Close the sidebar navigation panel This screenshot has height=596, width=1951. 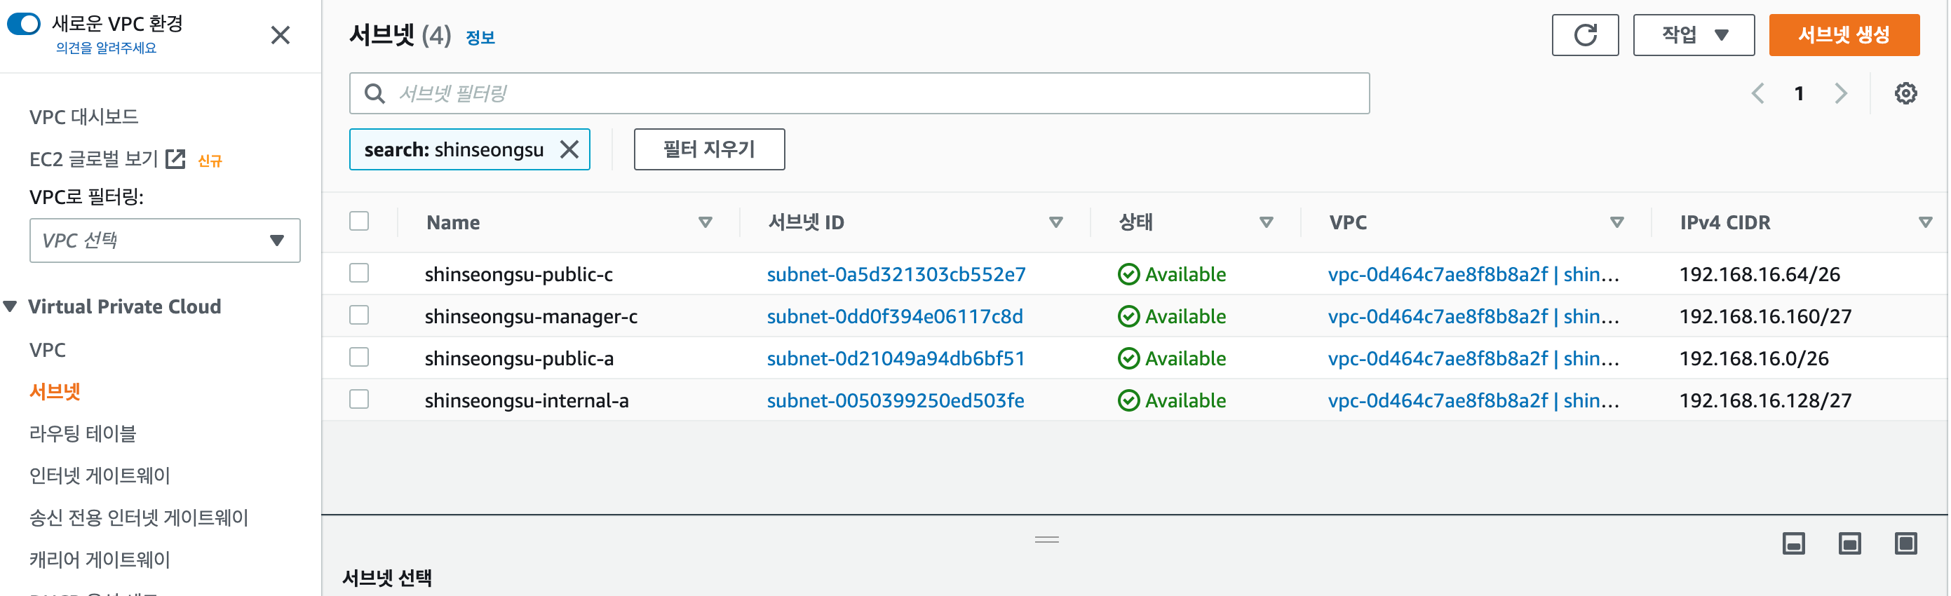pos(281,35)
